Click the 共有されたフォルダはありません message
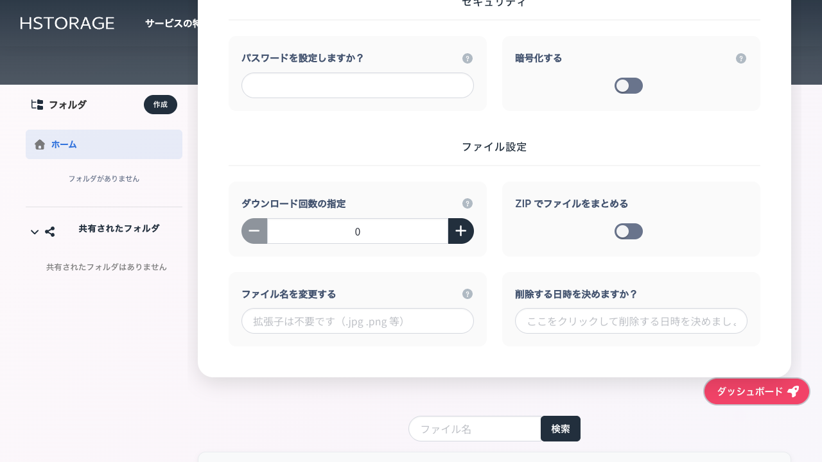Image resolution: width=822 pixels, height=462 pixels. [107, 267]
